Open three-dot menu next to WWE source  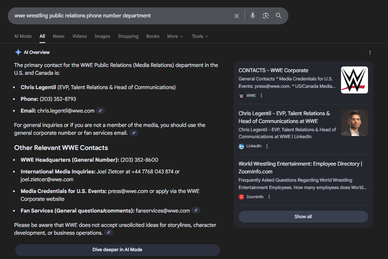pos(261,96)
